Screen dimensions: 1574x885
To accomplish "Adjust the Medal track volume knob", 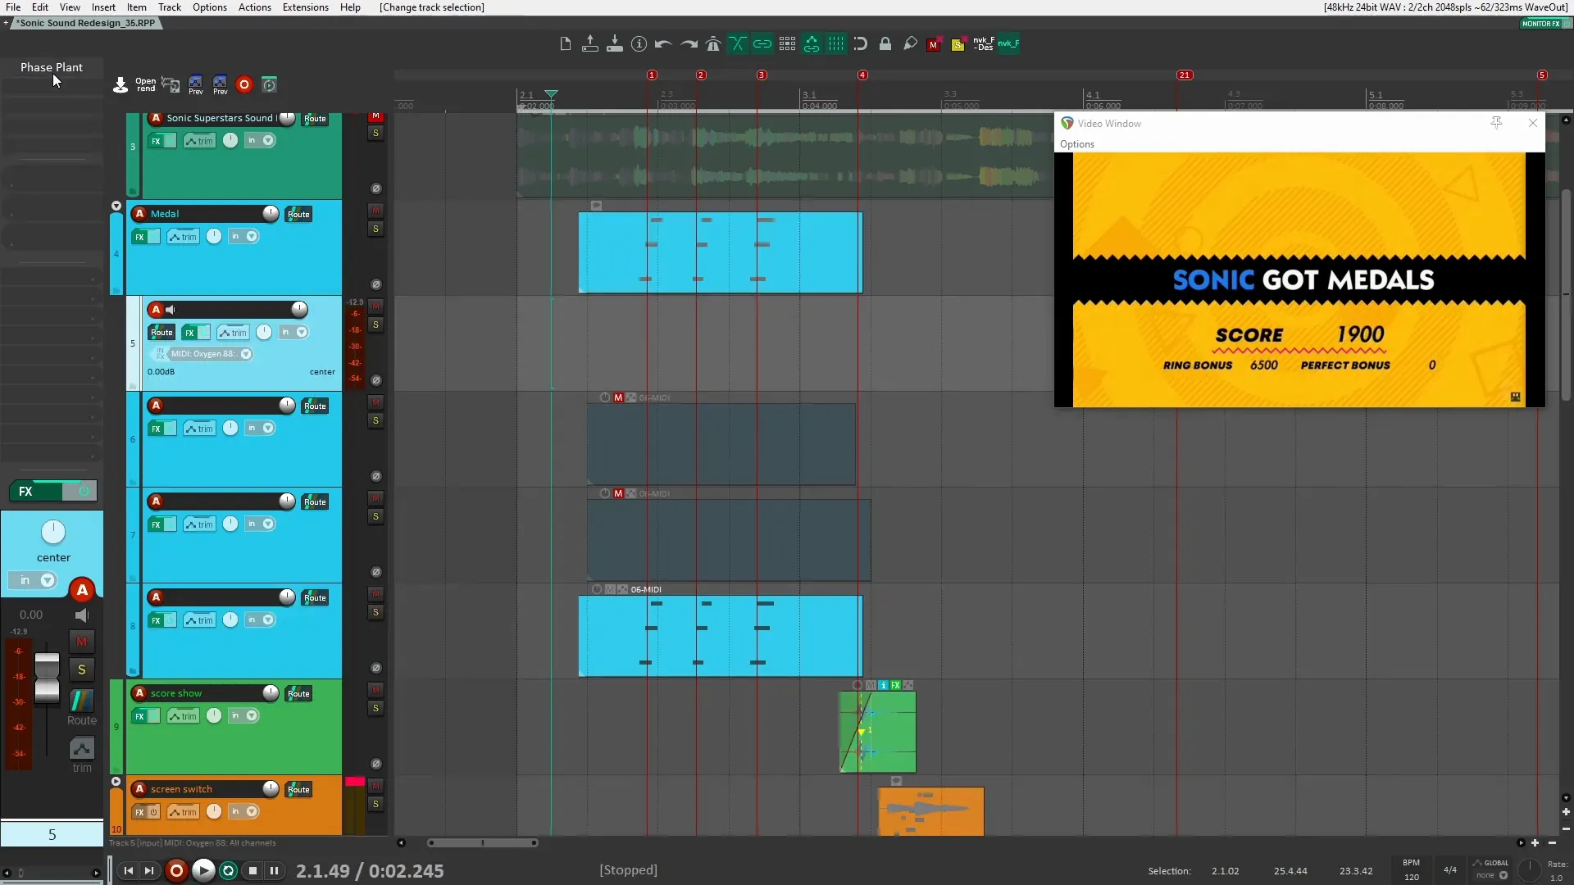I will pyautogui.click(x=271, y=214).
